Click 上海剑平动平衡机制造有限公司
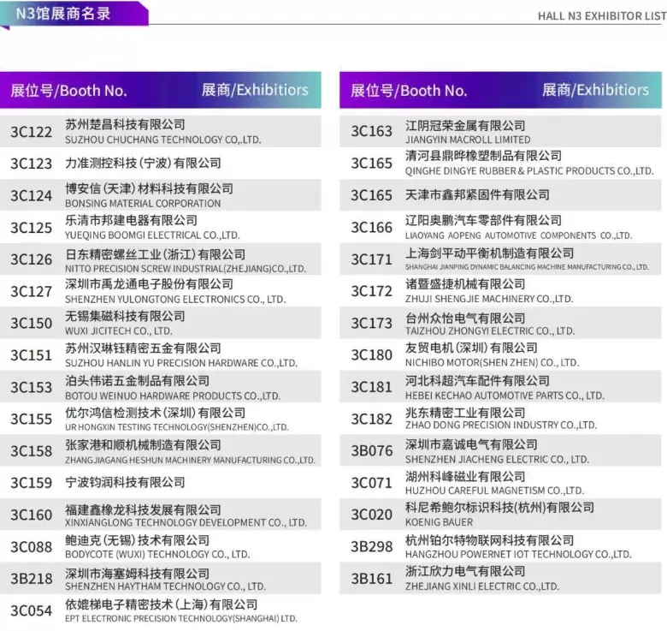 (490, 253)
